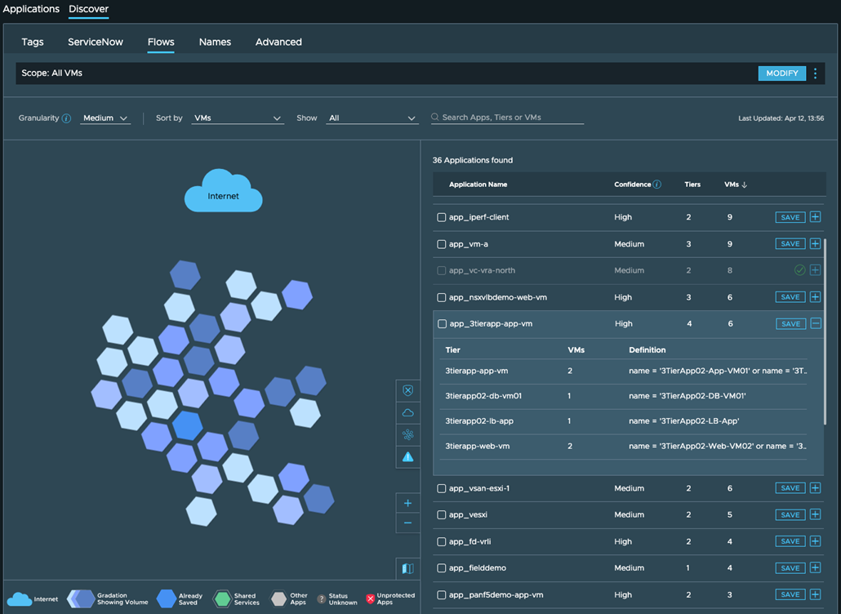Viewport: 841px width, 614px height.
Task: Click the map legend toggle icon
Action: 407,568
